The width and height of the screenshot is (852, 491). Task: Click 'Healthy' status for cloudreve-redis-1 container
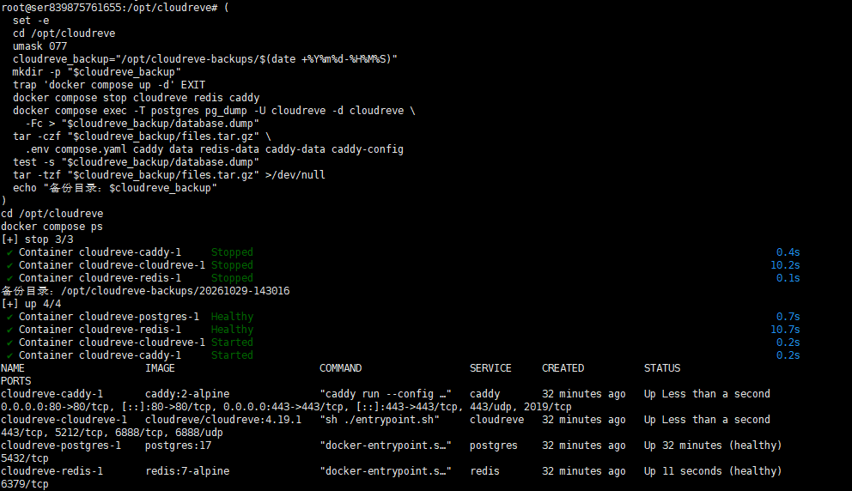(x=232, y=330)
